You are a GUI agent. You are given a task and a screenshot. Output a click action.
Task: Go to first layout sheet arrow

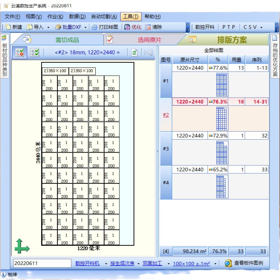click(148, 52)
